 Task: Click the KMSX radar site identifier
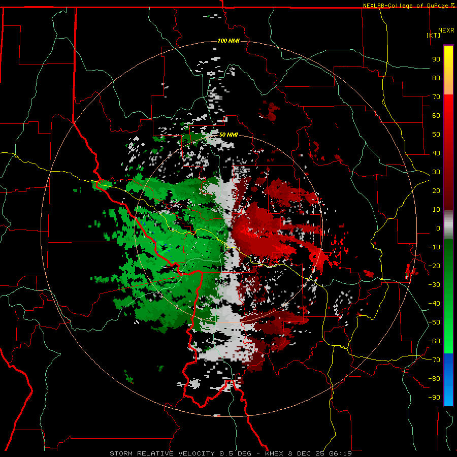(x=275, y=453)
